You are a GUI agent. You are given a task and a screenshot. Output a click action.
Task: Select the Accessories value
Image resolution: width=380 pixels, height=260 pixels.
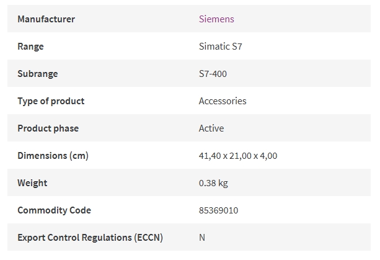pyautogui.click(x=223, y=101)
